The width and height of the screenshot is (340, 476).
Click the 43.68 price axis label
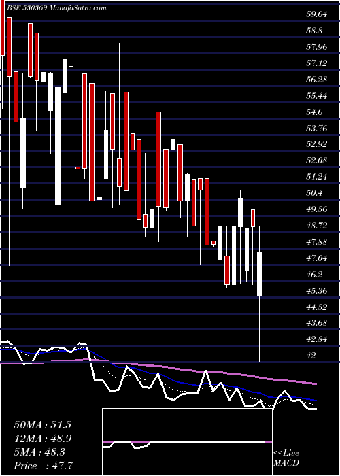[x=318, y=323]
